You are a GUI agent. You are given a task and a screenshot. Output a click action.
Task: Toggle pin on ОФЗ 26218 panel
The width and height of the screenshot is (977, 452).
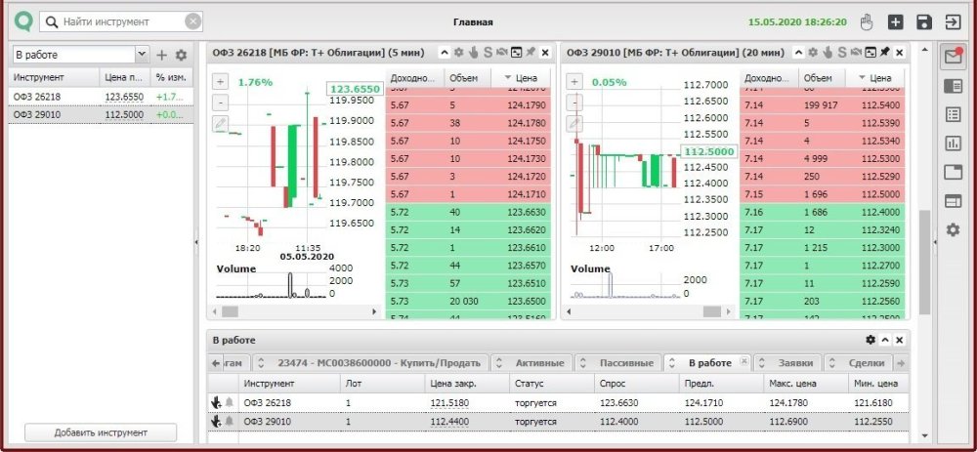tap(530, 53)
